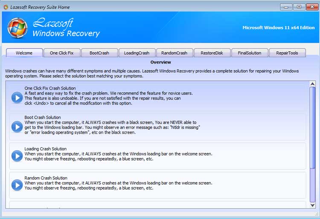Screen dimensions: 320x219
Task: Click the 'One Click Fix Crash Solution' title
Action: tap(50, 88)
